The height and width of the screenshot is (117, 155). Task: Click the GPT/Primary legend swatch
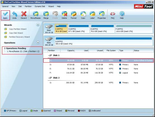pyautogui.click(x=5, y=111)
